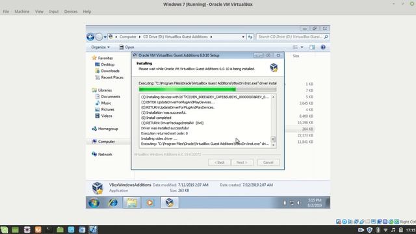Select Favorites in the navigation pane
The image size is (416, 234).
(102, 58)
